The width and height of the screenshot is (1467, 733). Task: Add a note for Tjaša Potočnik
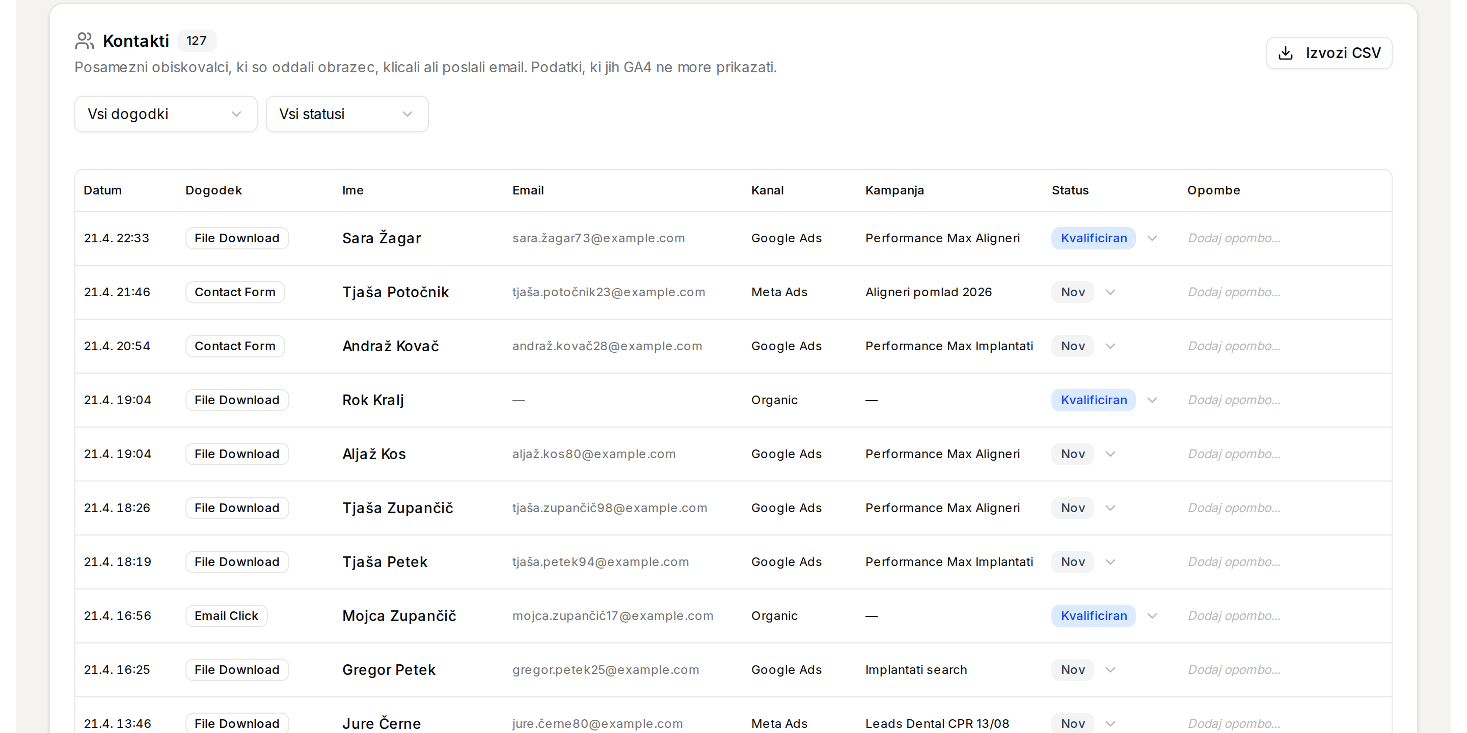[1234, 293]
